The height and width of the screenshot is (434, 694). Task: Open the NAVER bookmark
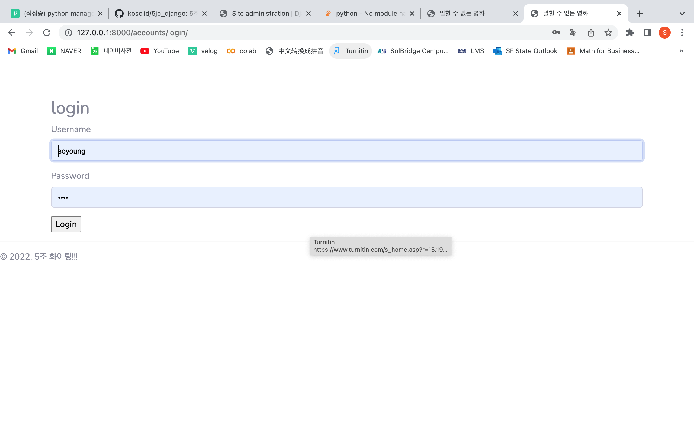coord(64,51)
